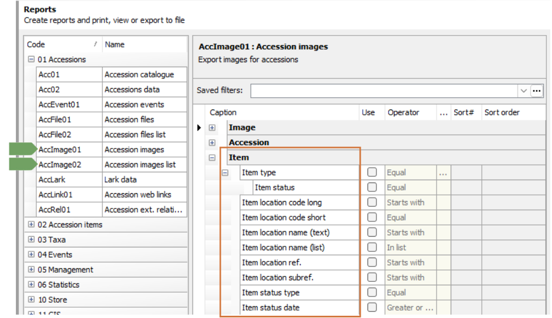Enable the Item status Use checkbox
This screenshot has width=552, height=318.
[x=372, y=188]
